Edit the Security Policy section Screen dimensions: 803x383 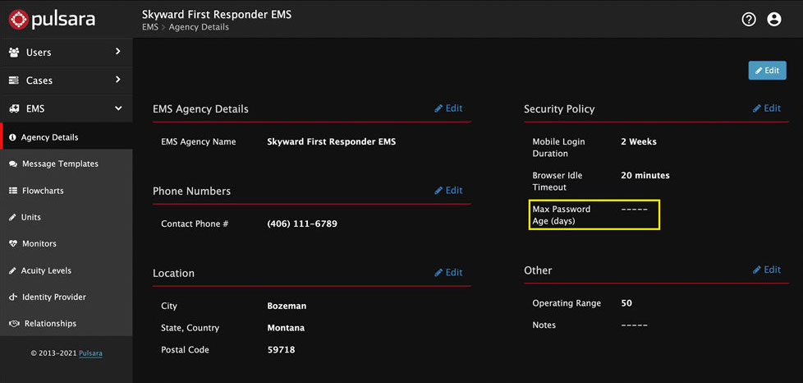(767, 108)
